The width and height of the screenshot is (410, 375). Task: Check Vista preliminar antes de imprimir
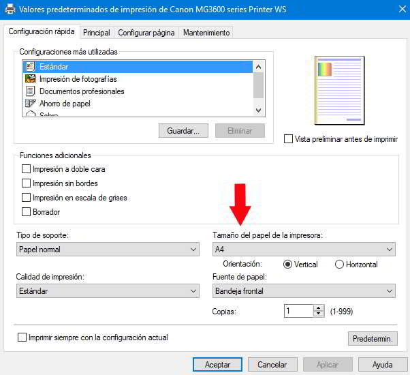tap(288, 138)
